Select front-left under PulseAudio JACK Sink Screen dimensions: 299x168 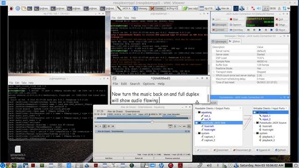pos(209,126)
